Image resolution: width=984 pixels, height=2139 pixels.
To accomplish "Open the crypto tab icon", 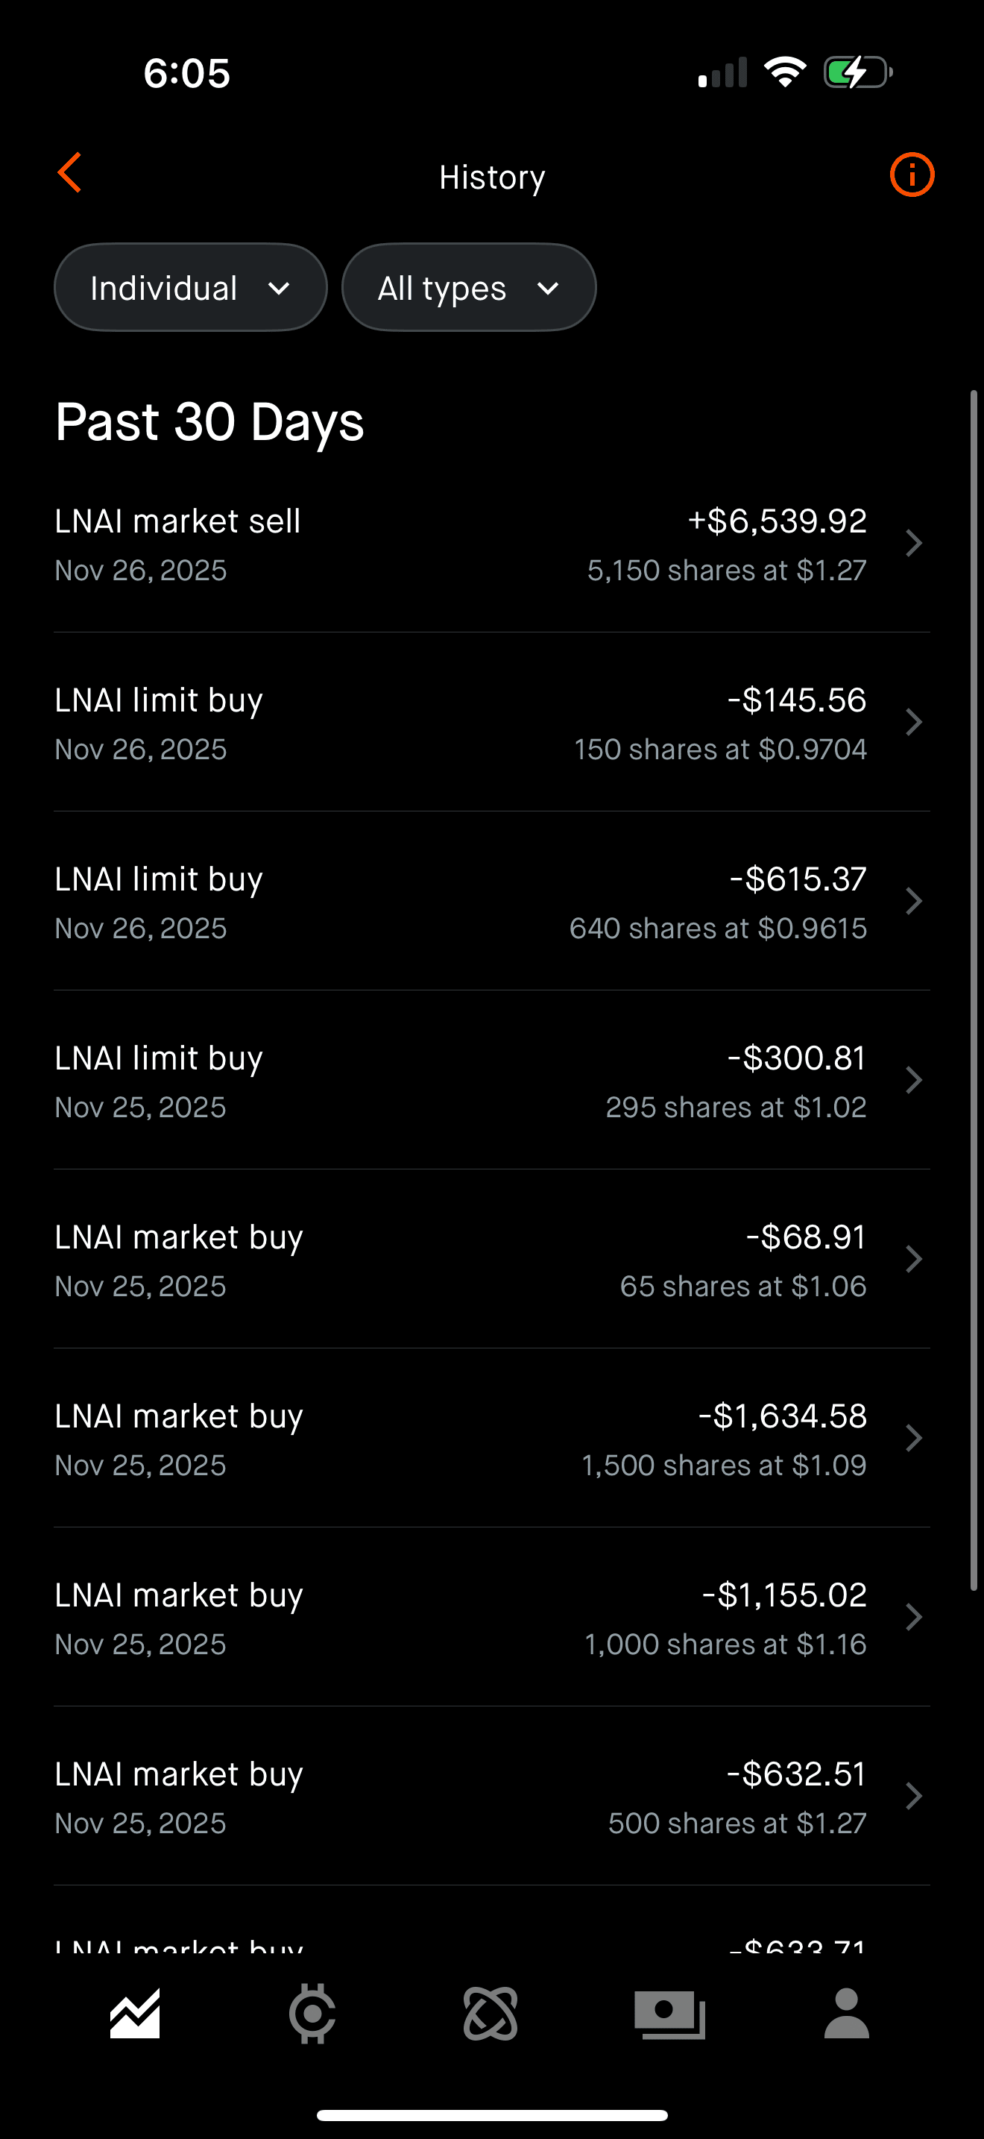I will (312, 2014).
